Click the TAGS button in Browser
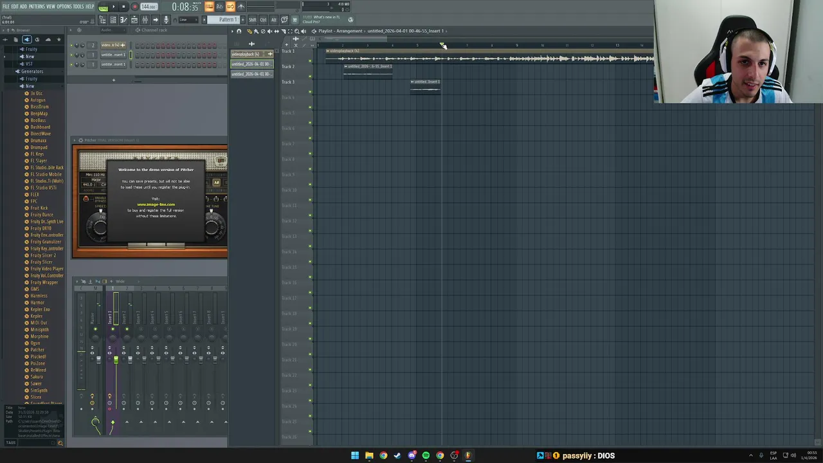Image resolution: width=823 pixels, height=463 pixels. click(x=10, y=442)
